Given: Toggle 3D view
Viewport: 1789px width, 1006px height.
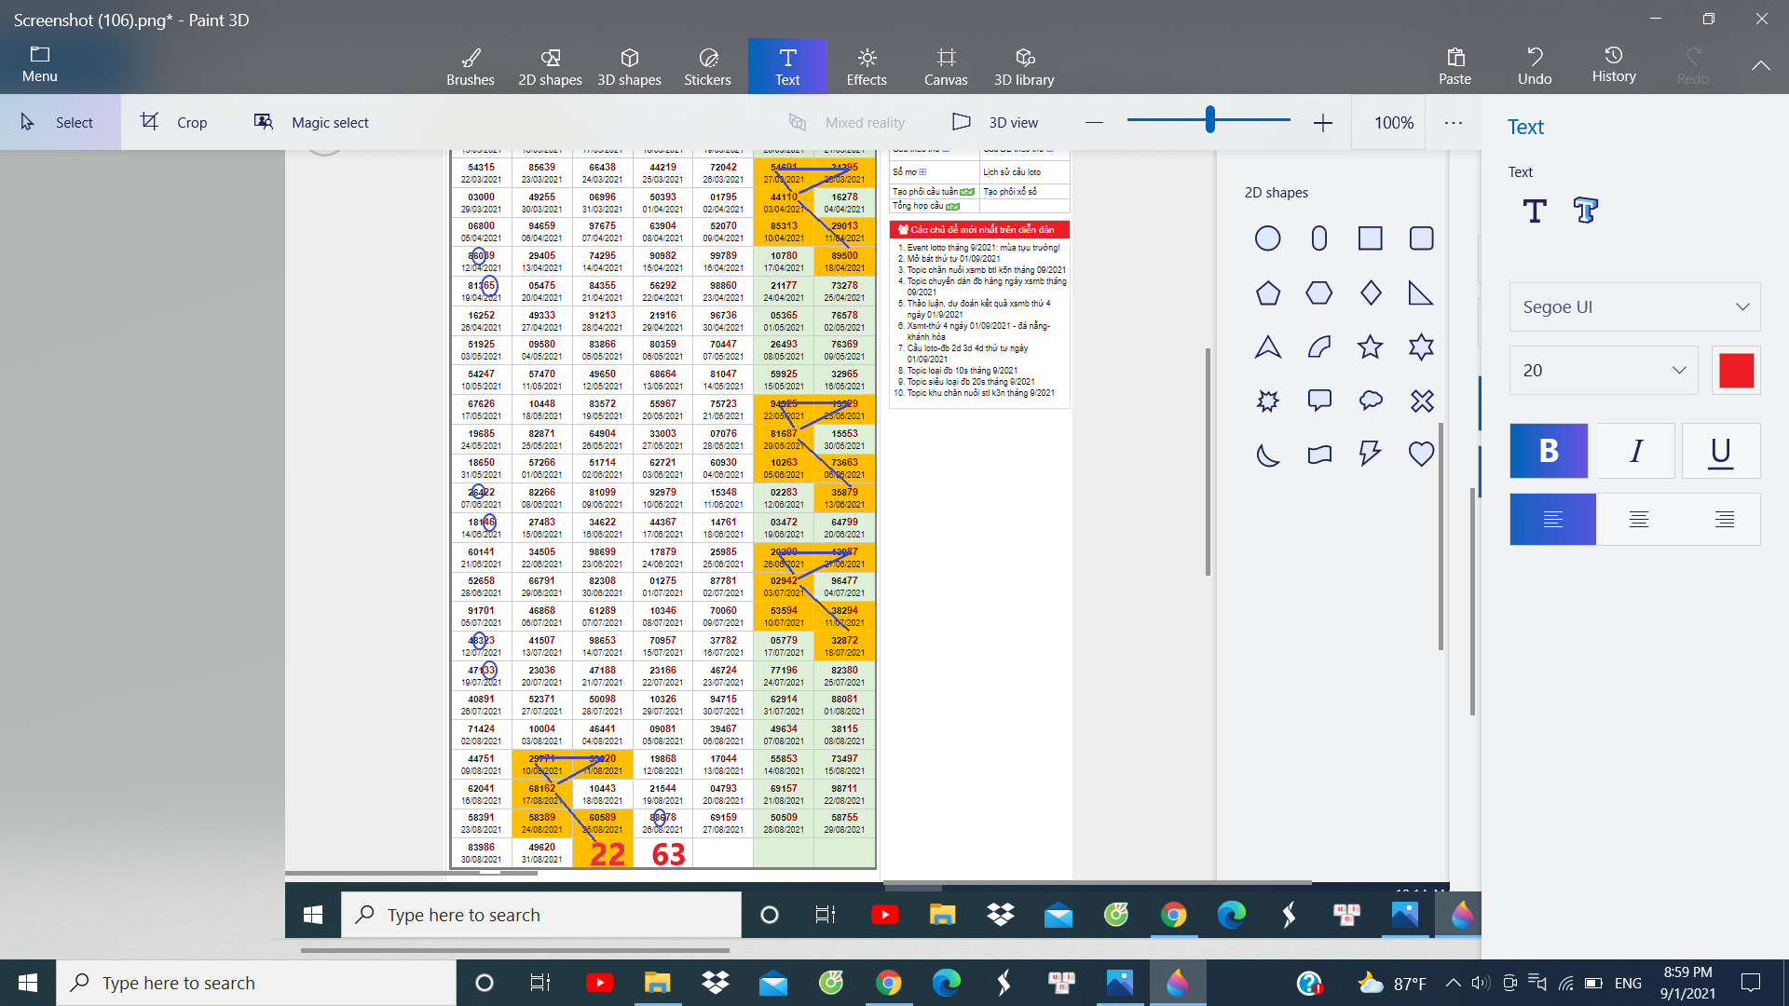Looking at the screenshot, I should point(995,122).
